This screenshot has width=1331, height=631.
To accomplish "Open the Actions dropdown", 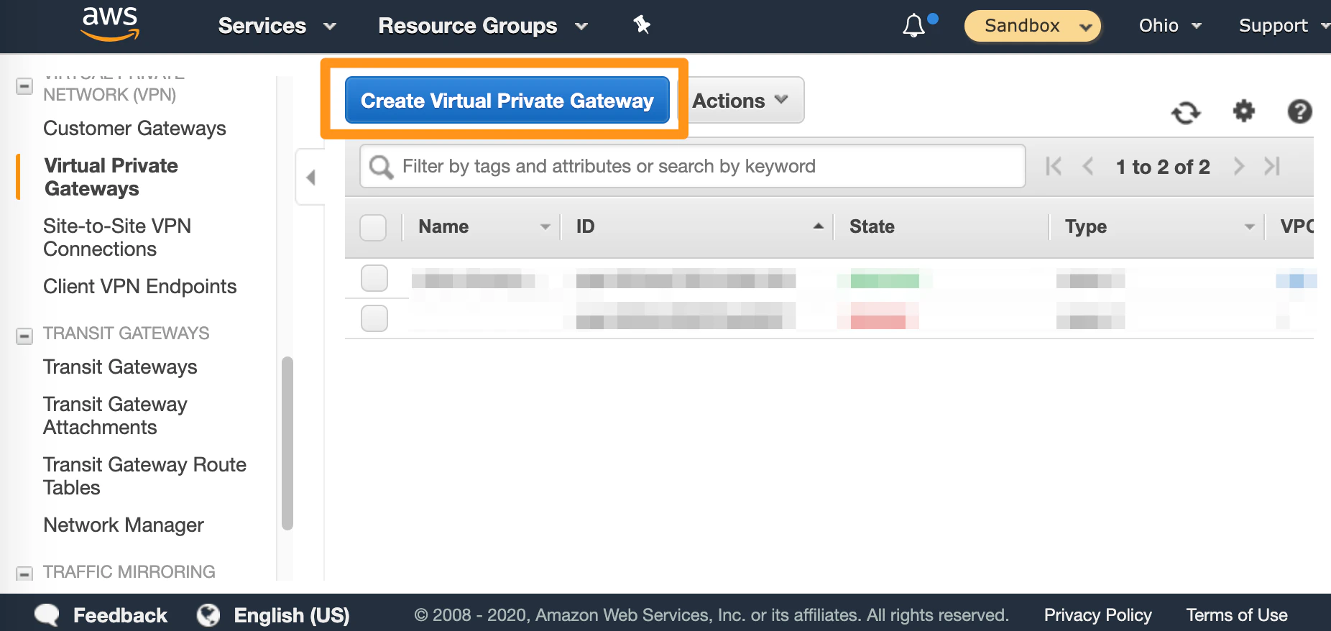I will 740,101.
